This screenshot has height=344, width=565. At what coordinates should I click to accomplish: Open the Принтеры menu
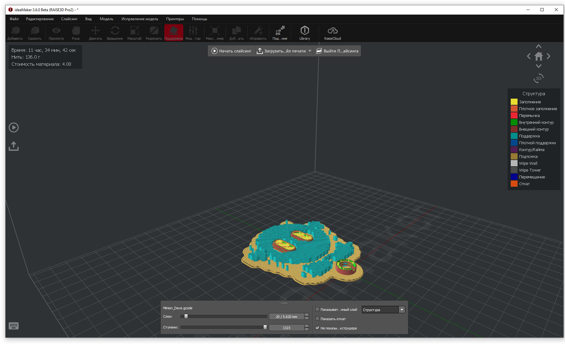(x=175, y=19)
